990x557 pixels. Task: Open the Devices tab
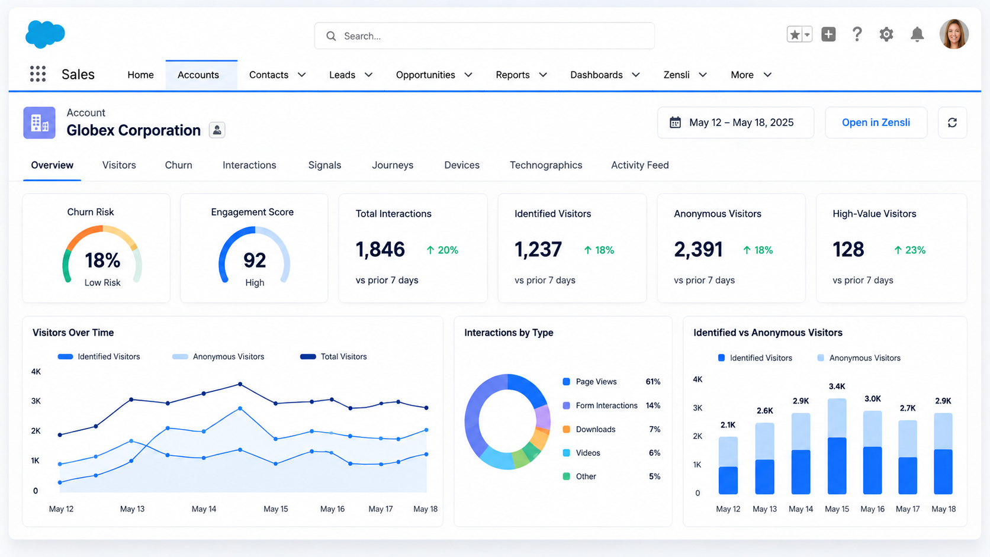click(462, 165)
